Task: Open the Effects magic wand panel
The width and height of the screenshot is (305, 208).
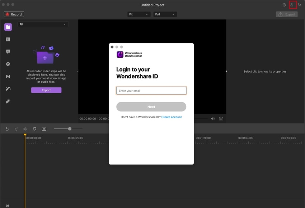Action: pyautogui.click(x=8, y=89)
